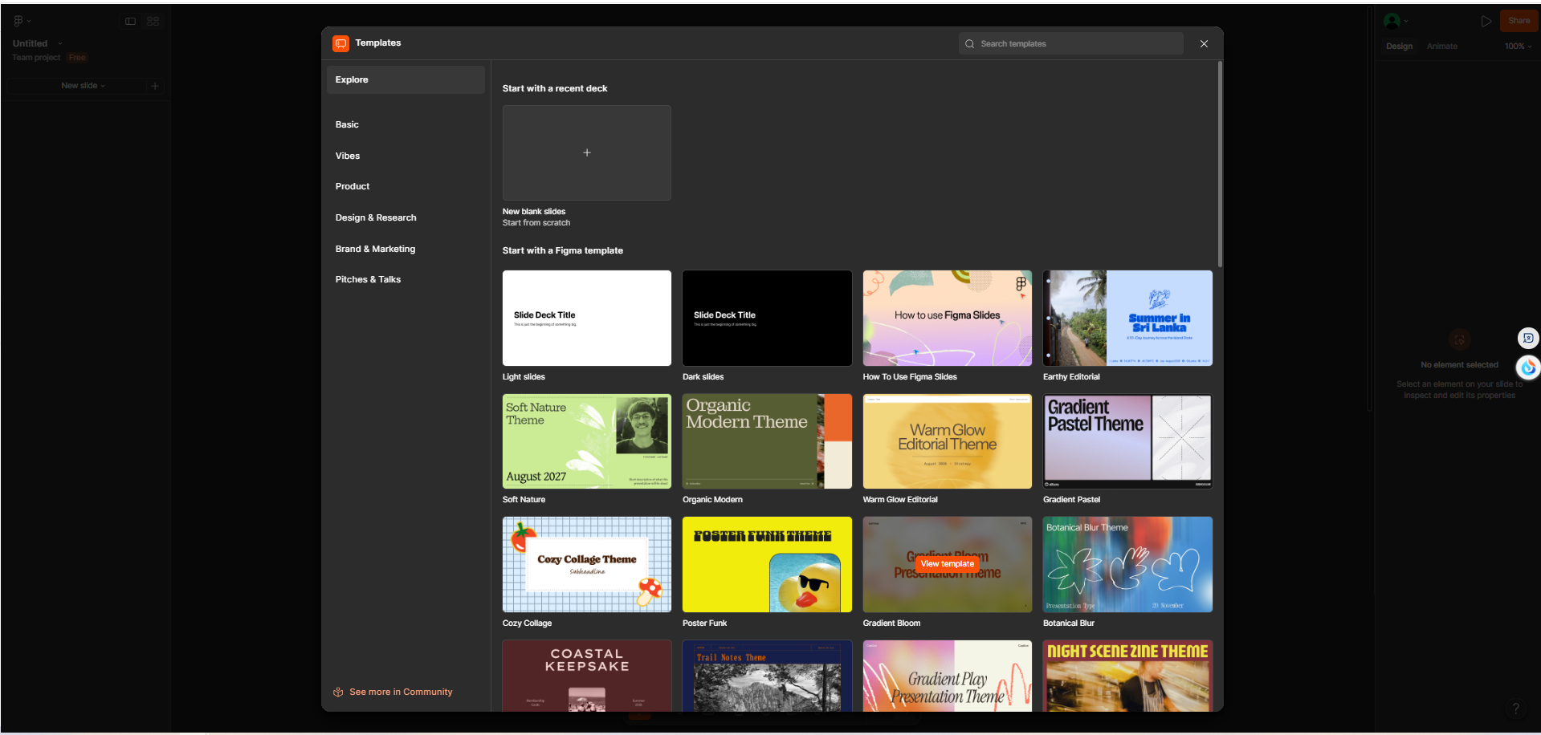Click the Share button

pos(1519,21)
